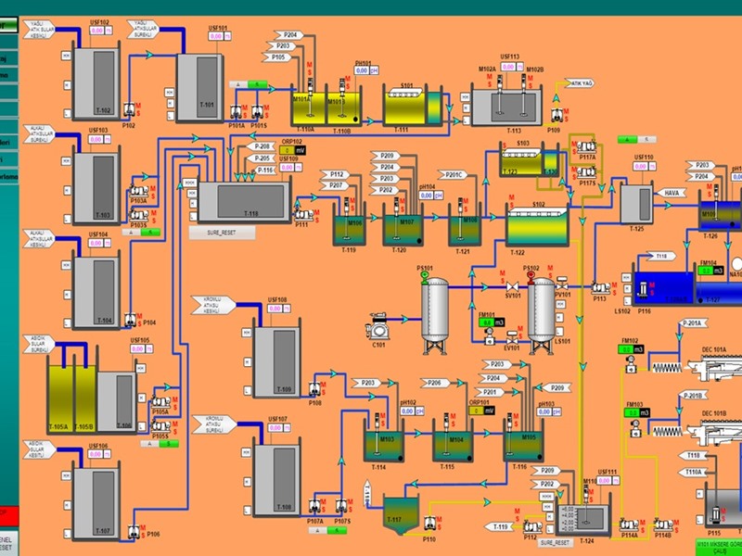This screenshot has width=742, height=556.
Task: Choose S on the P105 pump selector
Action: pos(169,444)
